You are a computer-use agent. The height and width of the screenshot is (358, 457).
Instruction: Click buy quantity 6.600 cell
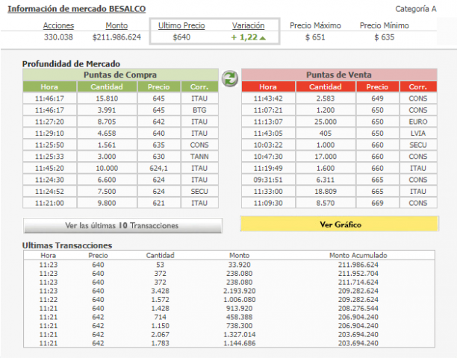107,180
